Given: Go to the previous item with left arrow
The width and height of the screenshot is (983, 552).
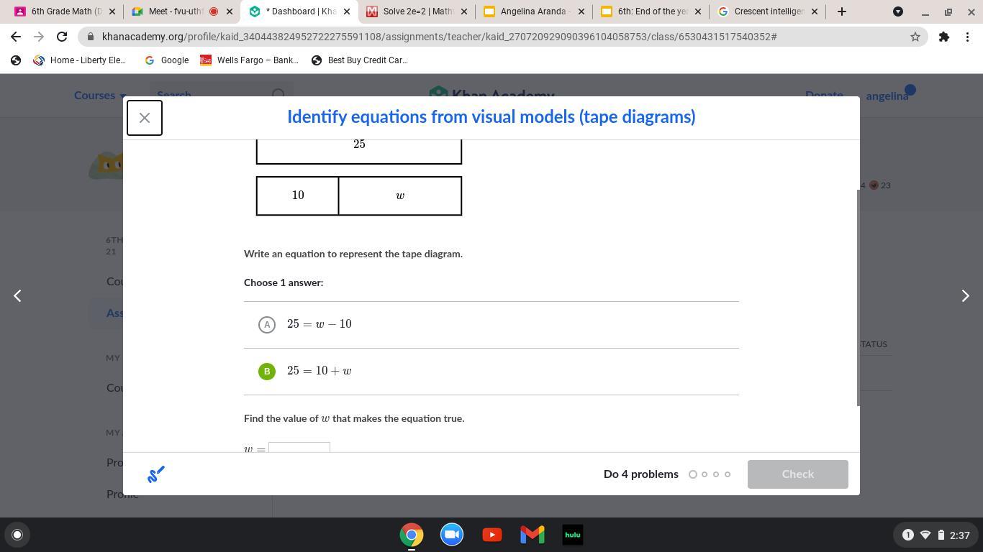Looking at the screenshot, I should (17, 295).
